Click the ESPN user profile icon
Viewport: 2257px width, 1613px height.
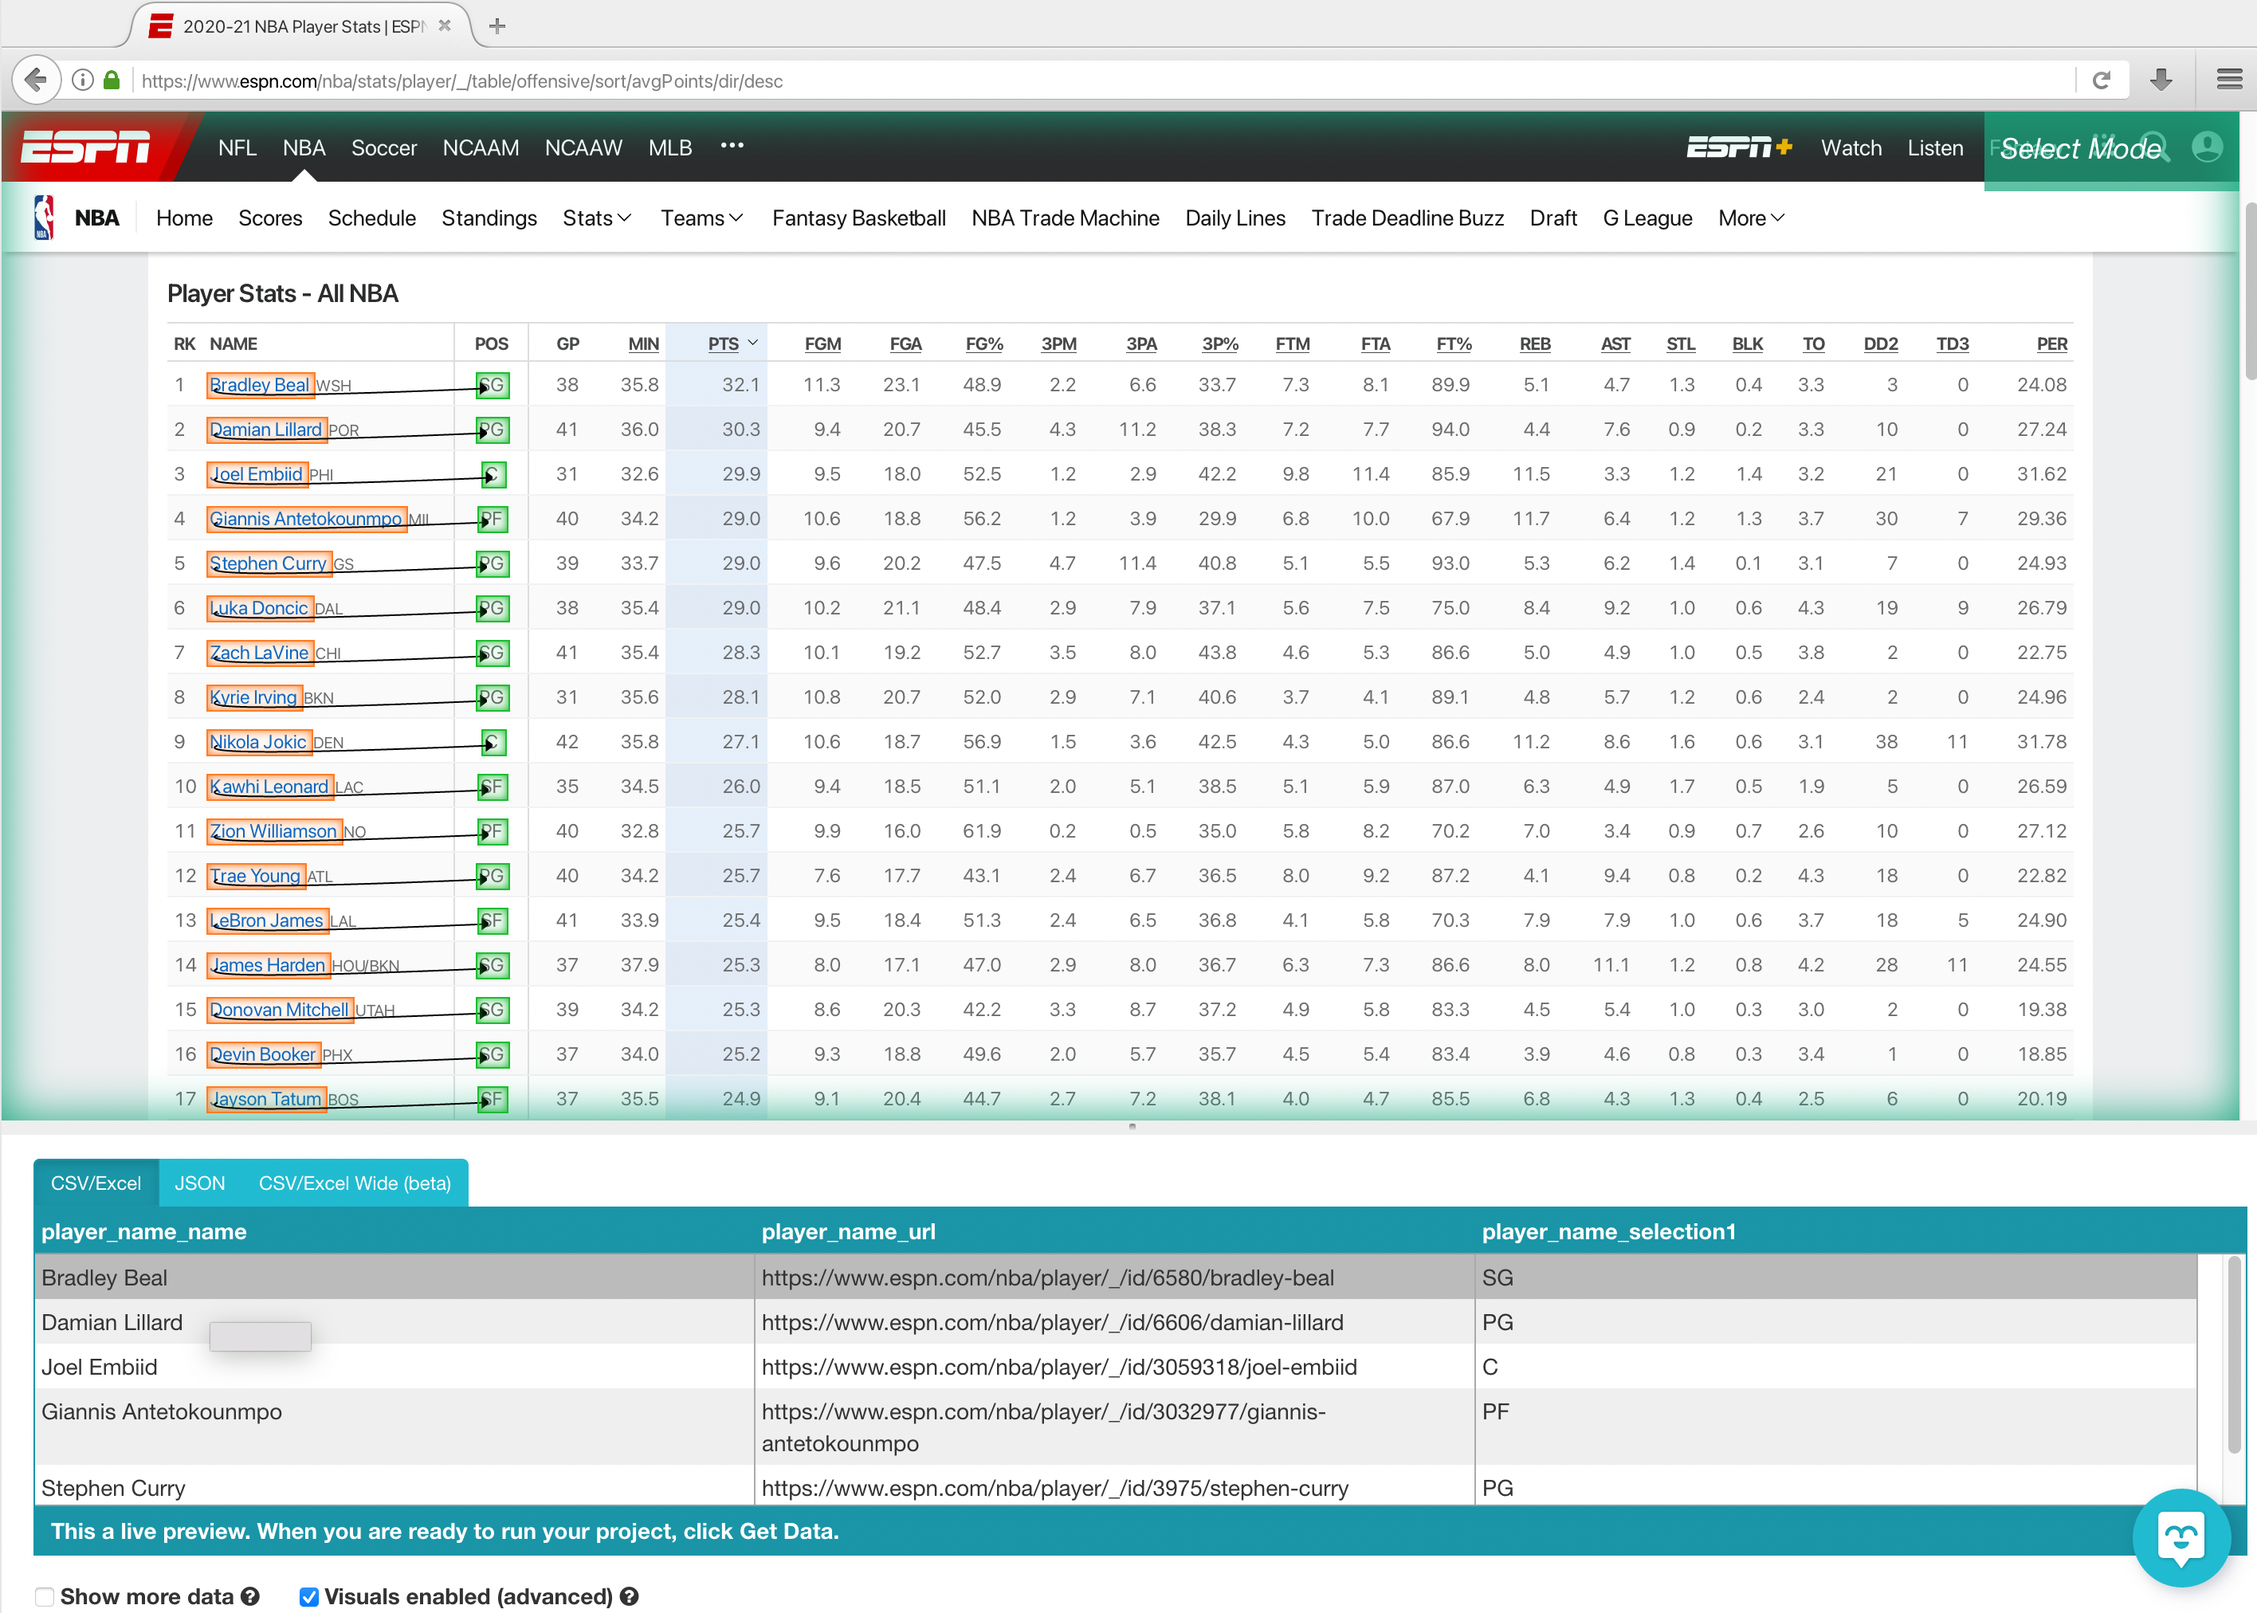[2206, 148]
